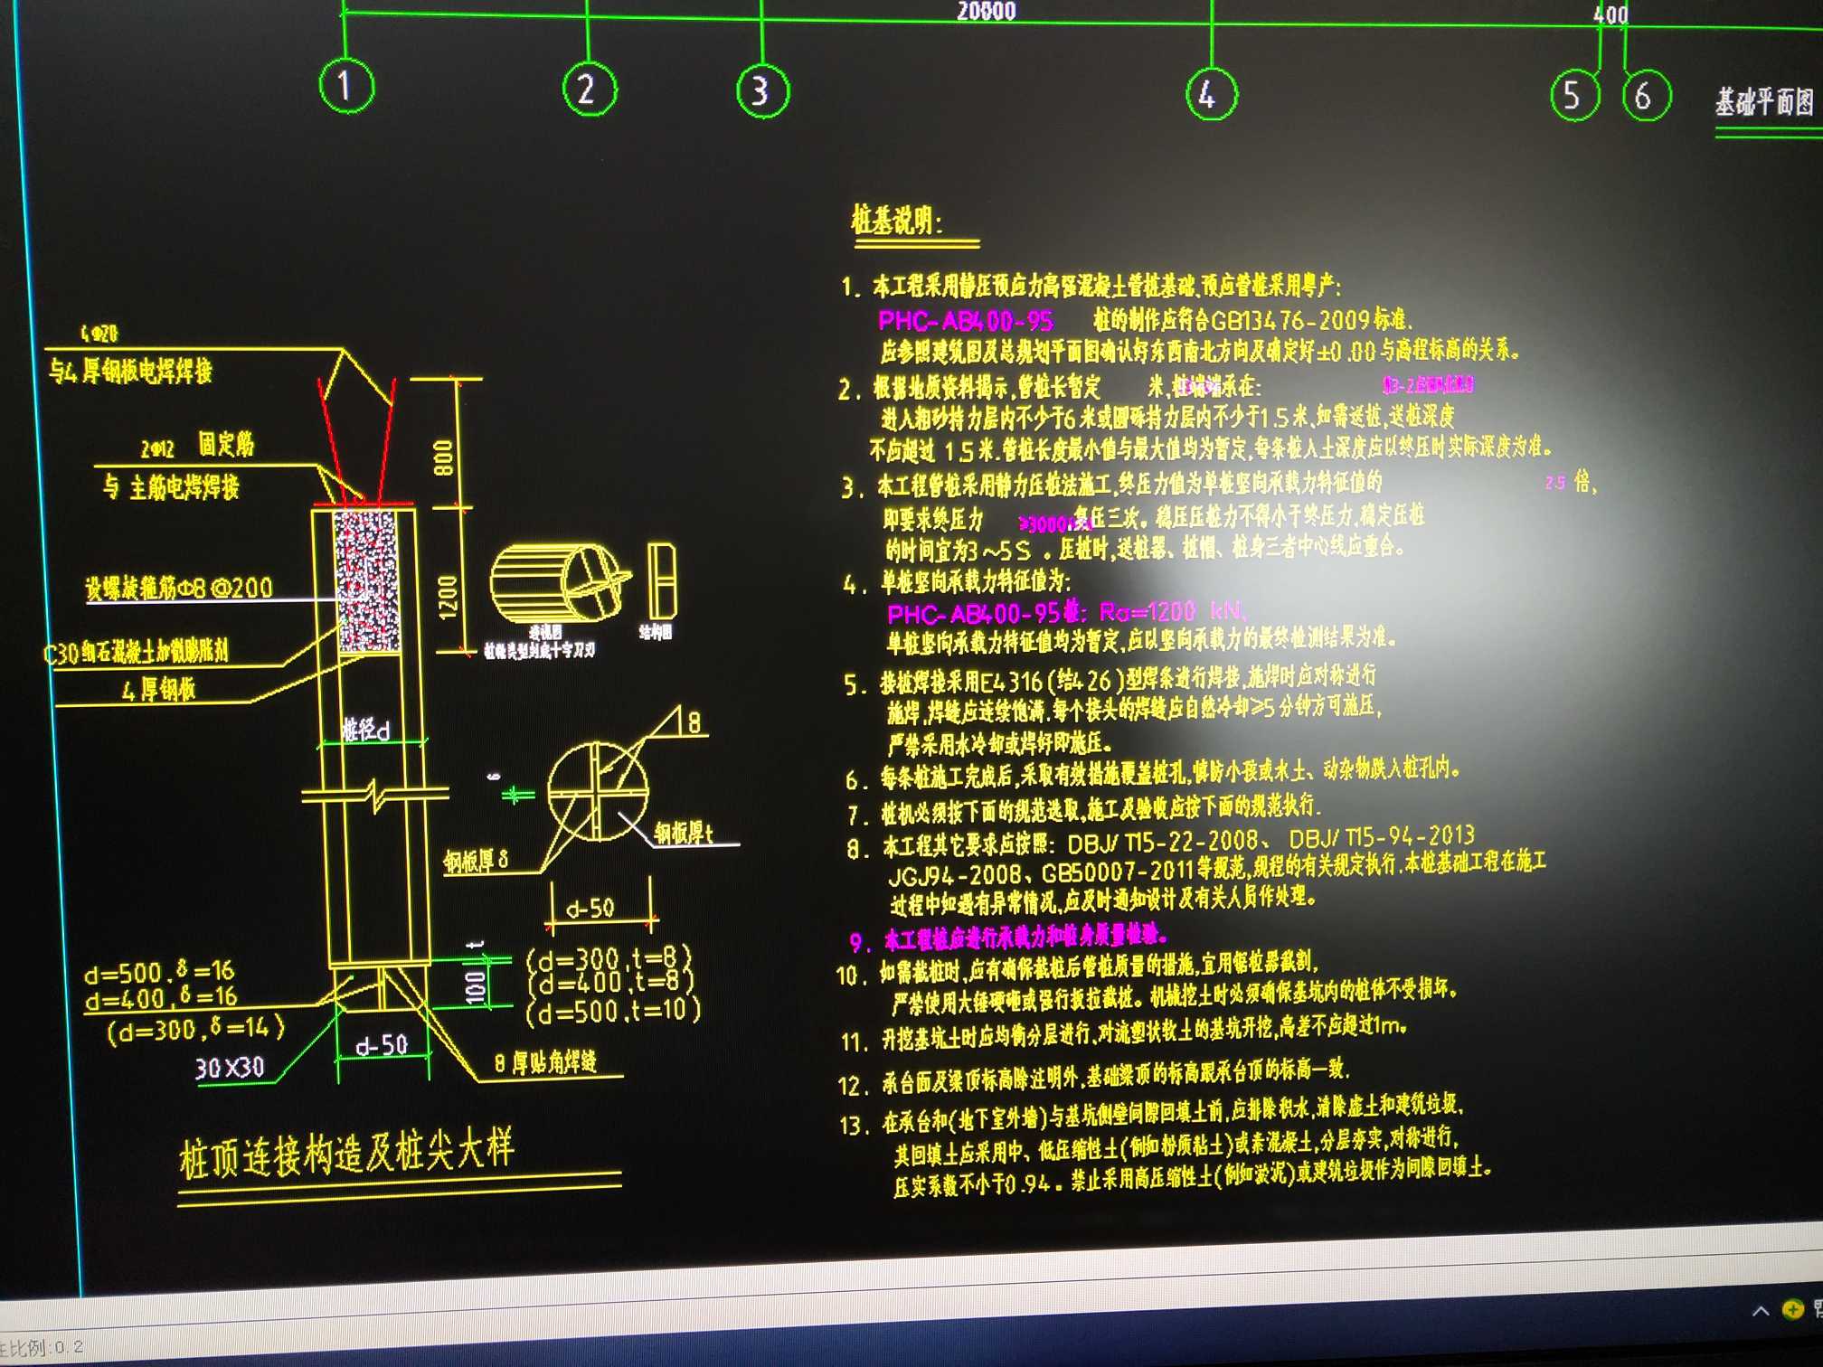The image size is (1823, 1367).
Task: Click the '20000' dimension text
Action: click(x=987, y=11)
